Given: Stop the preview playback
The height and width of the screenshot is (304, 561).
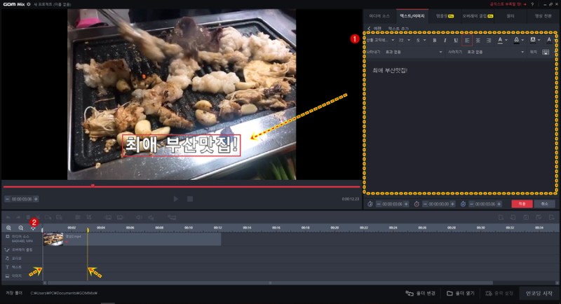Looking at the screenshot, I should point(190,199).
